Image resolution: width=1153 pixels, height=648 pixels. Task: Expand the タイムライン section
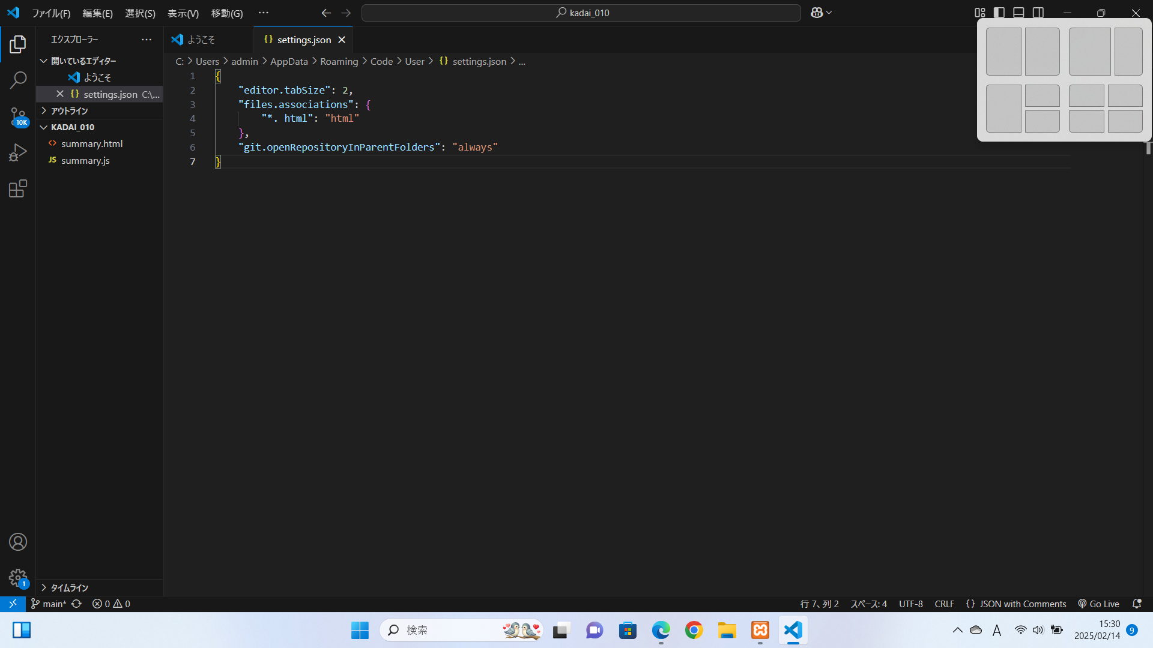tap(100, 587)
